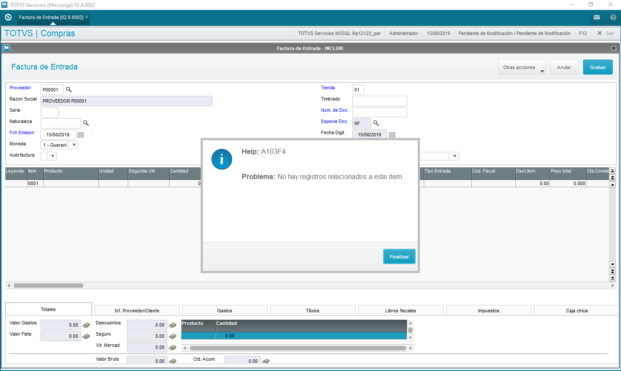
Task: Click the Administrador user label
Action: (x=403, y=33)
